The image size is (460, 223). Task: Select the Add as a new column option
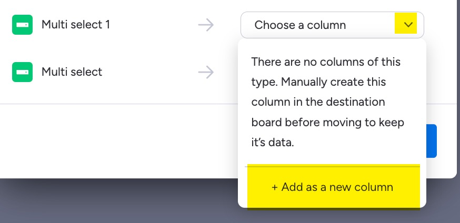click(x=333, y=187)
